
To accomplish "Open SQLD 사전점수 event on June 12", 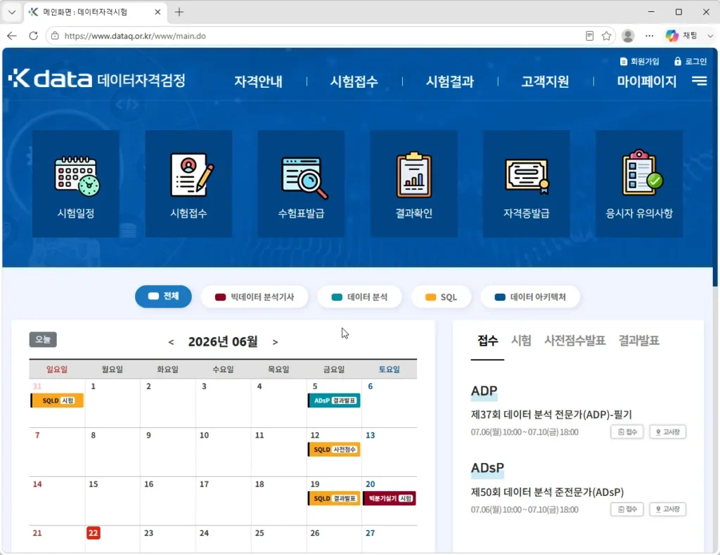I will [x=334, y=450].
